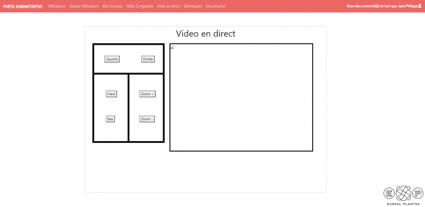Pan camera right with Droite button
The image size is (425, 207).
(148, 59)
